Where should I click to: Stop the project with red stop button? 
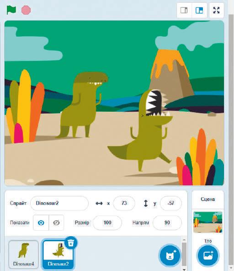click(26, 10)
